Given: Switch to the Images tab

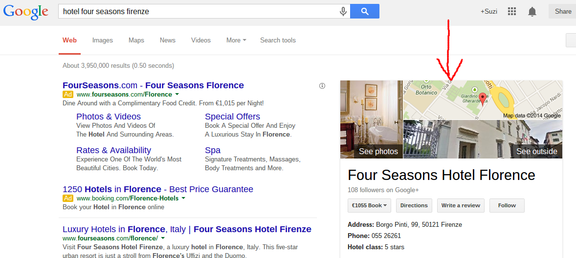Looking at the screenshot, I should 103,40.
